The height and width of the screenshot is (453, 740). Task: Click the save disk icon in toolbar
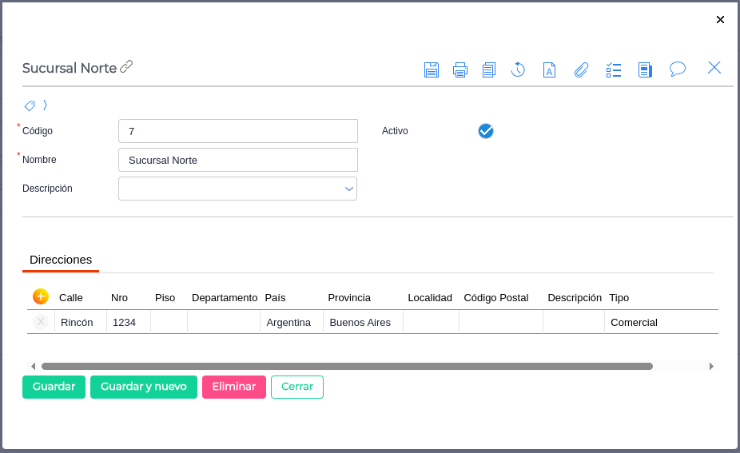[432, 70]
